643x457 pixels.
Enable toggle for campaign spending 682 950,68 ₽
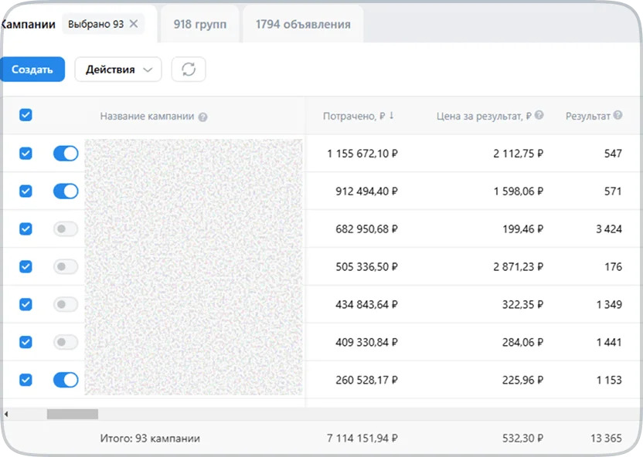[66, 228]
